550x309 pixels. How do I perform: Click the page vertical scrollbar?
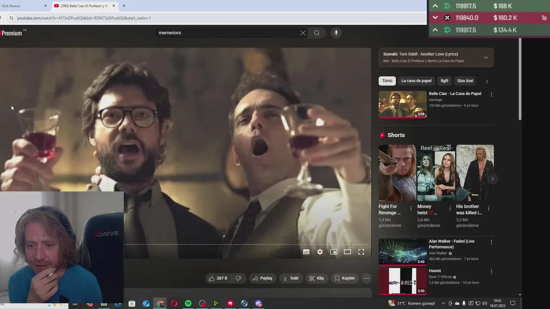[520, 79]
